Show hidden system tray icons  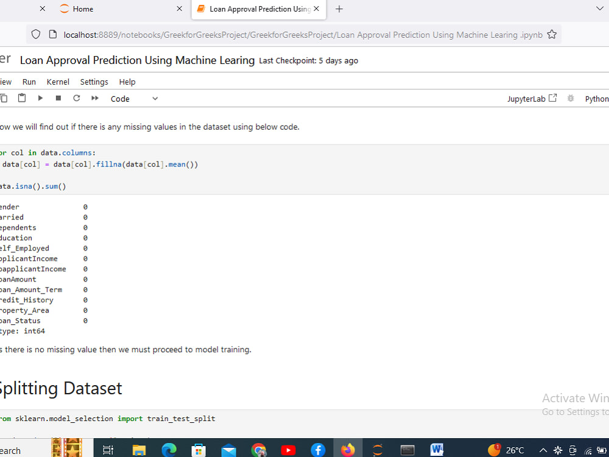543,450
